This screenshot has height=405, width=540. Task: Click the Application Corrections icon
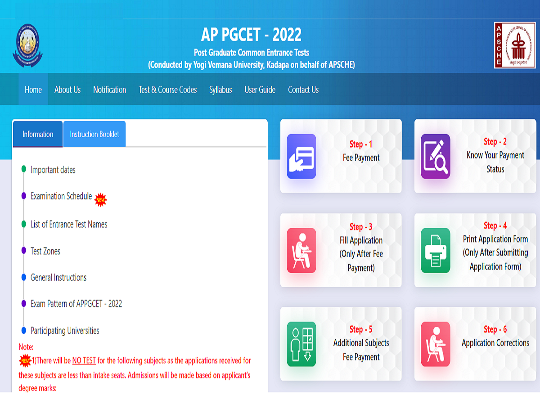435,344
